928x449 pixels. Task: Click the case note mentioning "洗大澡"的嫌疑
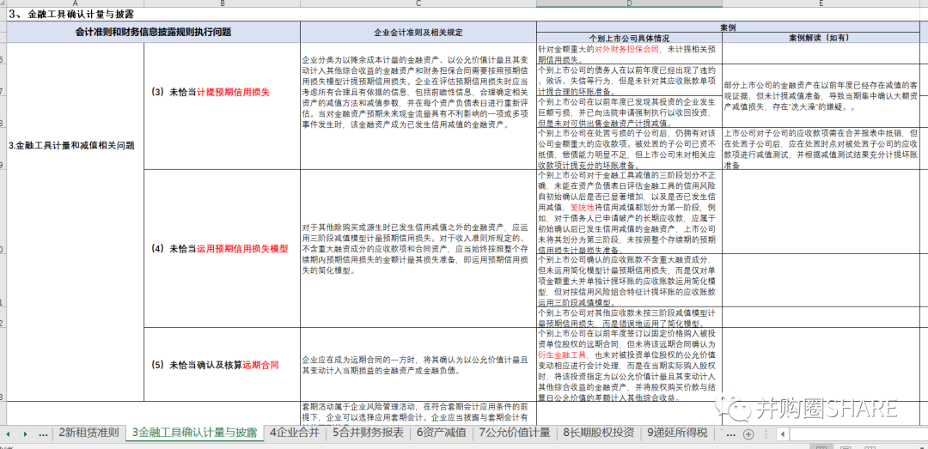point(821,96)
